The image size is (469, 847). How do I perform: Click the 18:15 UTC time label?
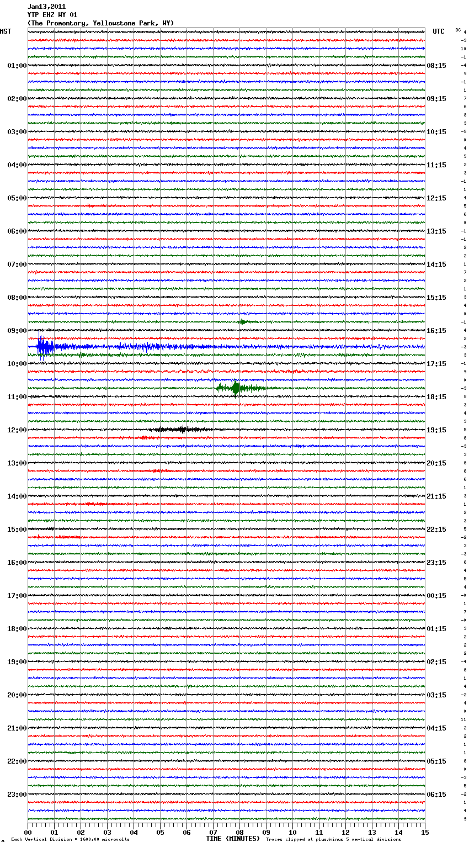436,397
